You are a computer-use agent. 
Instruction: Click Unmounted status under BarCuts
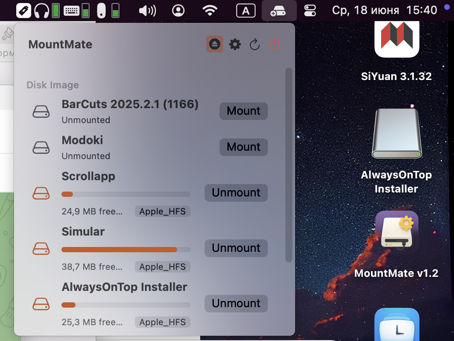[x=86, y=120]
